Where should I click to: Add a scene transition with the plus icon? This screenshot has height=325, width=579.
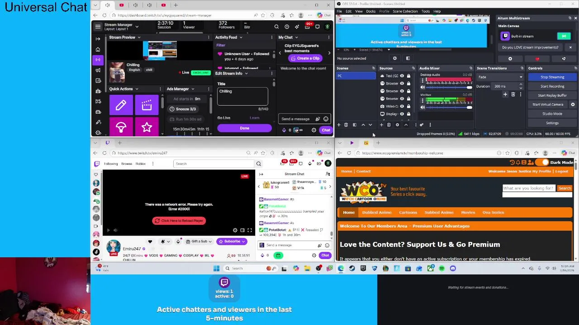(505, 94)
